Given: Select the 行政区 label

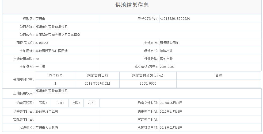Looking at the screenshot, I should click(x=28, y=19).
